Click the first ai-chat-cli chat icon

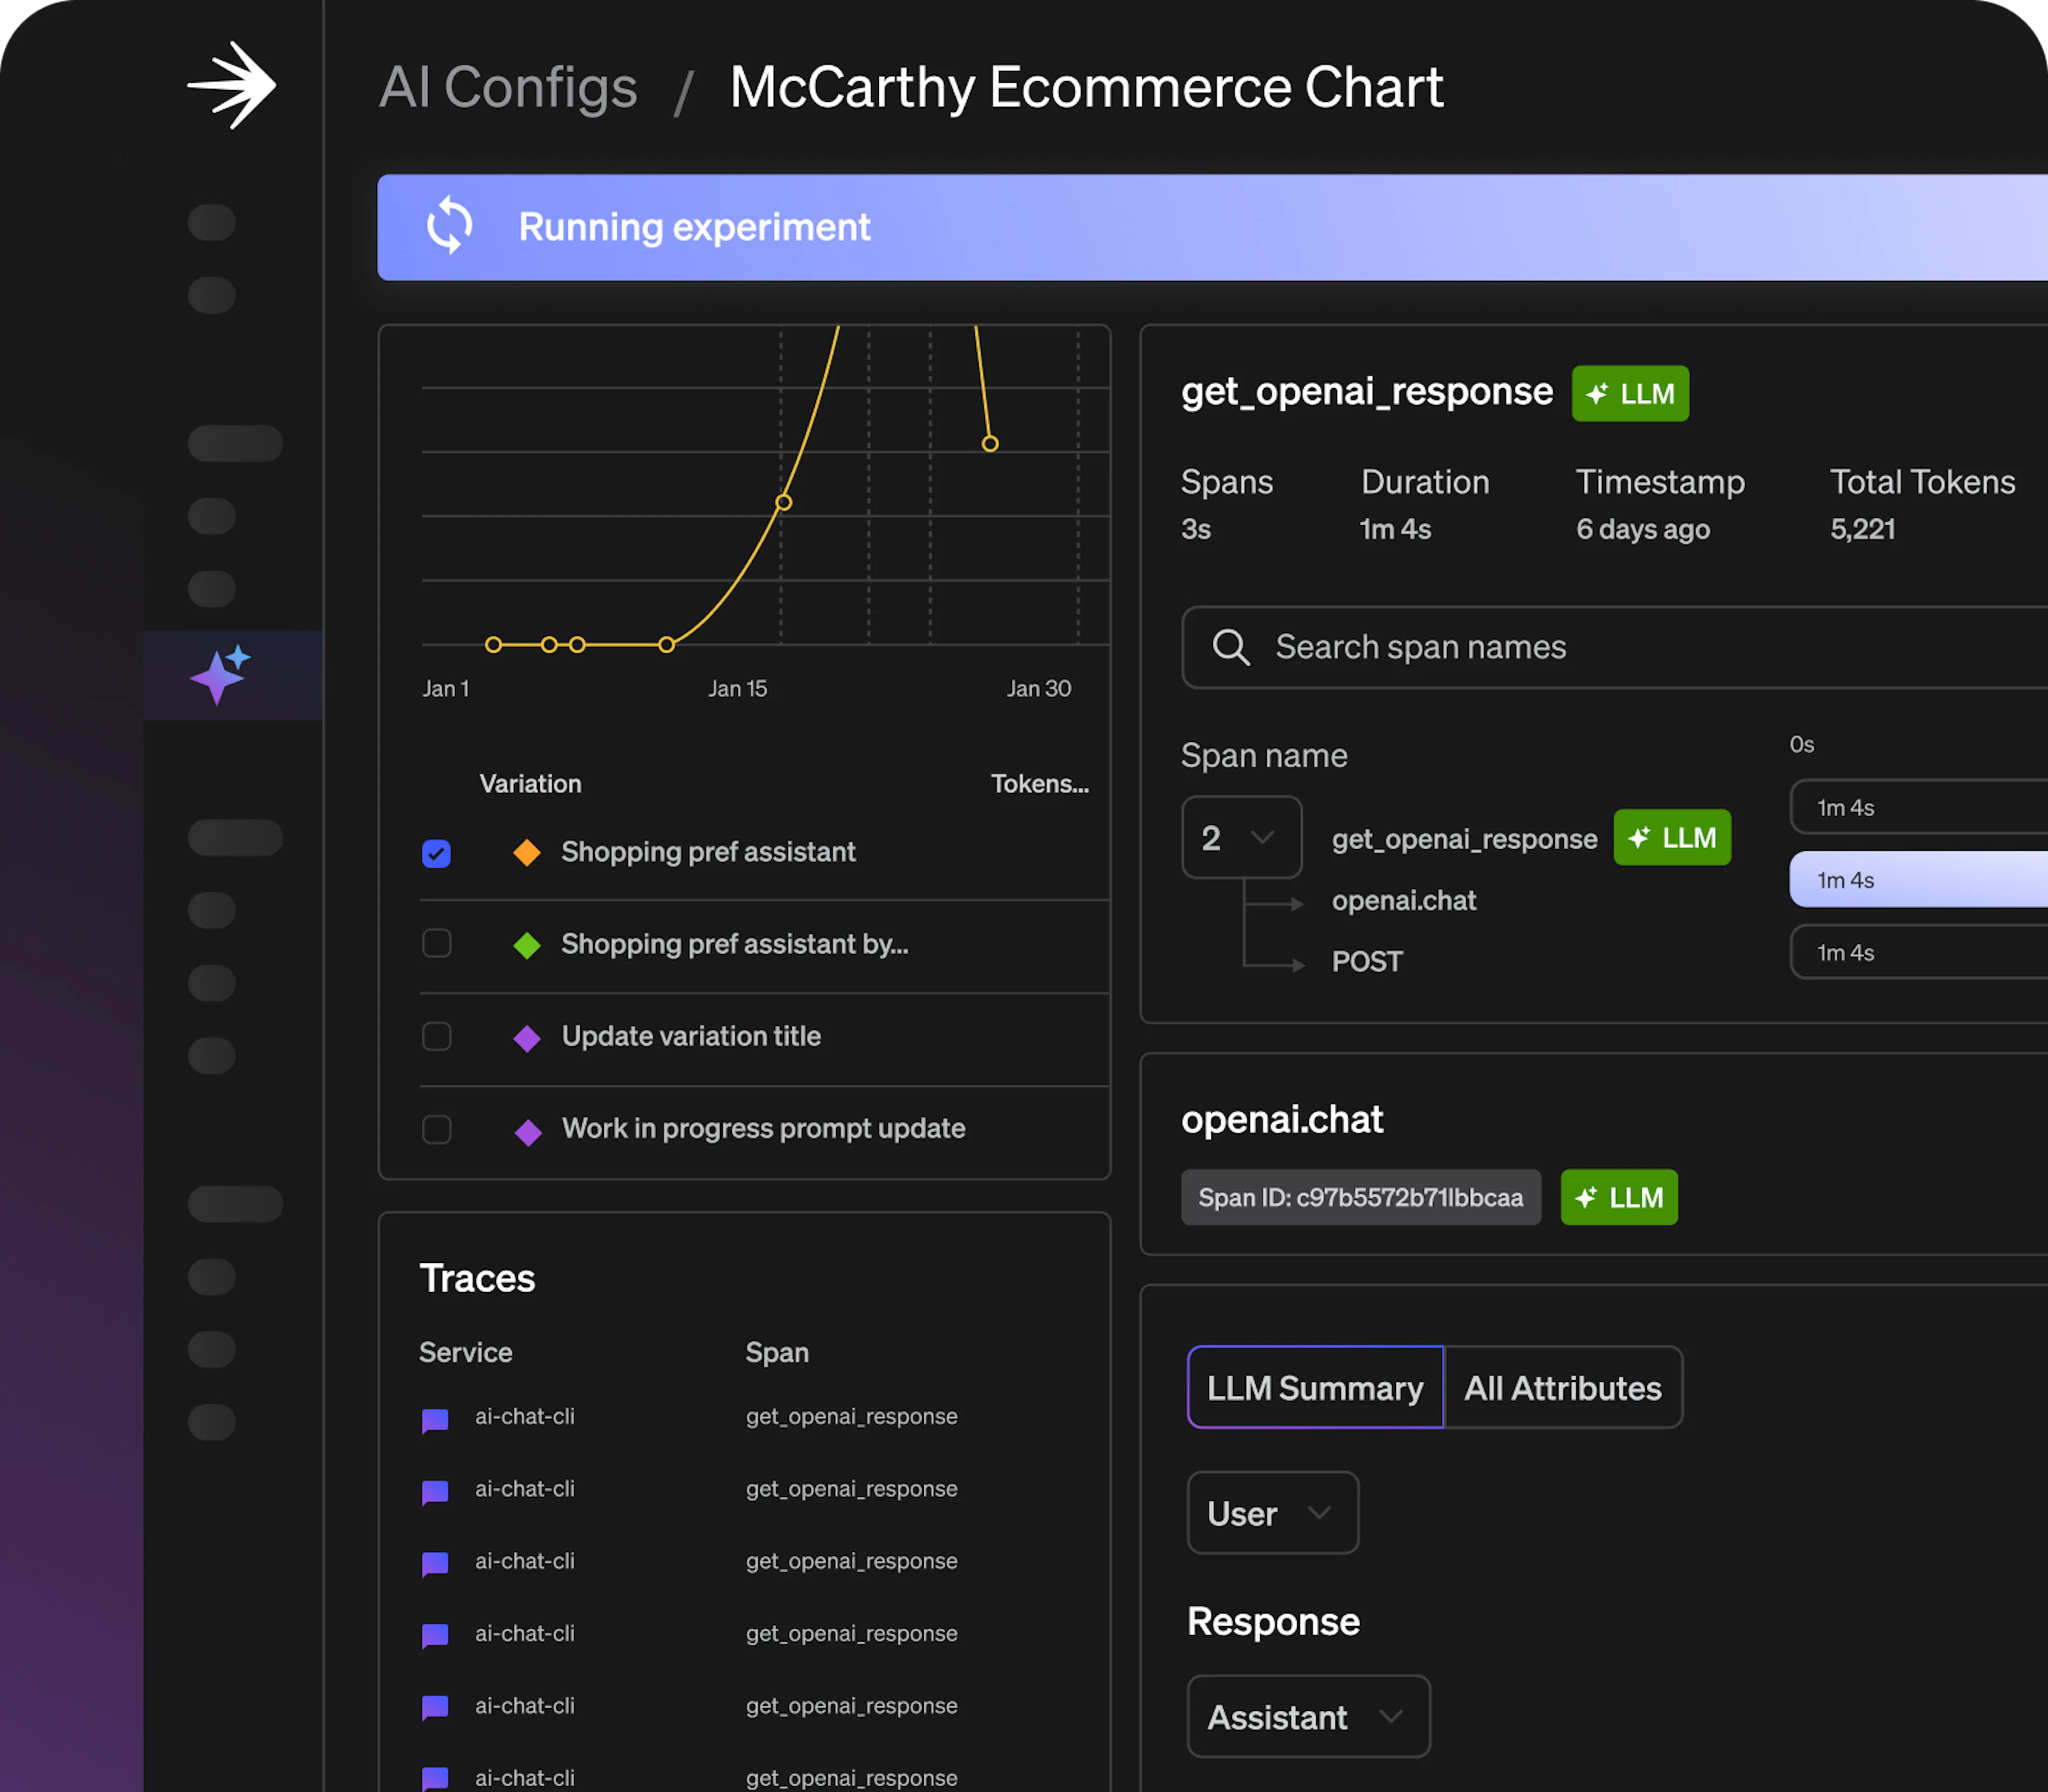tap(435, 1419)
